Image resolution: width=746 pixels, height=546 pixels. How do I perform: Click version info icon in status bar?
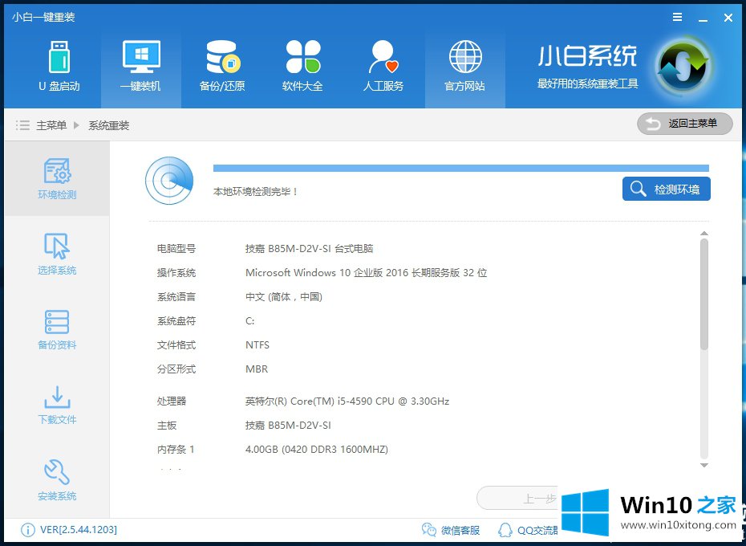[x=27, y=530]
